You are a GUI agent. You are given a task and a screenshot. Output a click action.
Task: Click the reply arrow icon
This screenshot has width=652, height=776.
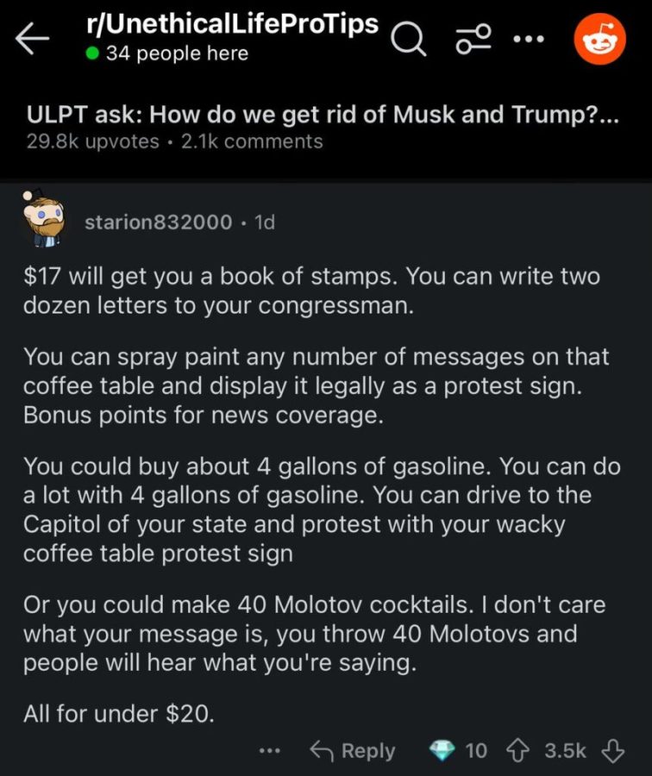(x=322, y=751)
